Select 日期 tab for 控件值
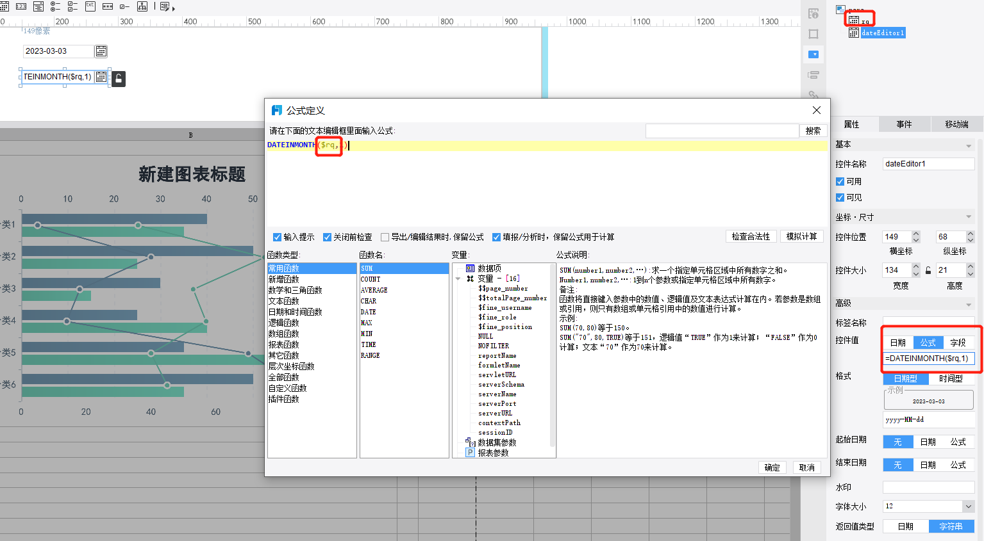Screen dimensions: 984x541 (898, 343)
